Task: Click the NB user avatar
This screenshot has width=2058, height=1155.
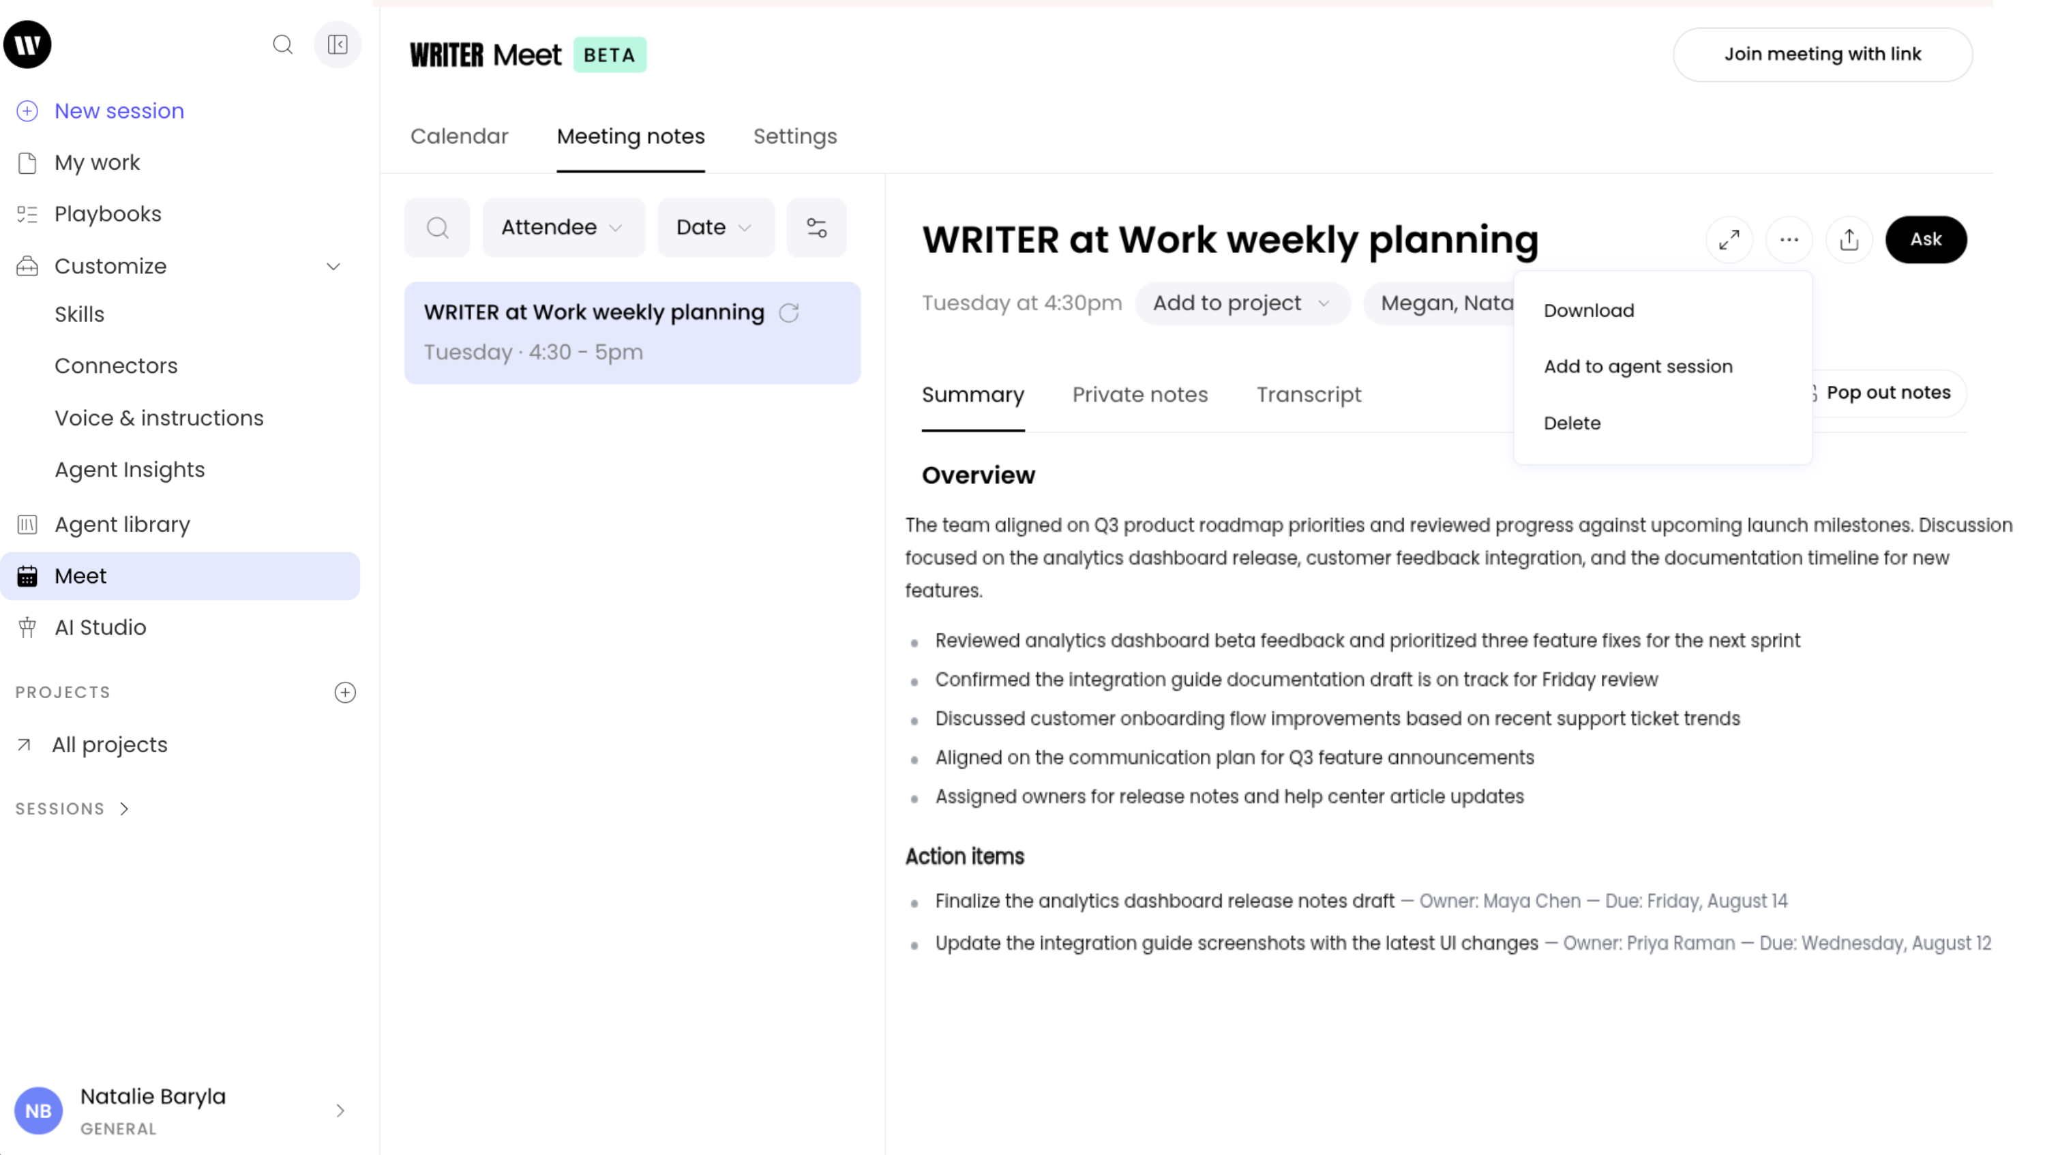Action: point(38,1111)
